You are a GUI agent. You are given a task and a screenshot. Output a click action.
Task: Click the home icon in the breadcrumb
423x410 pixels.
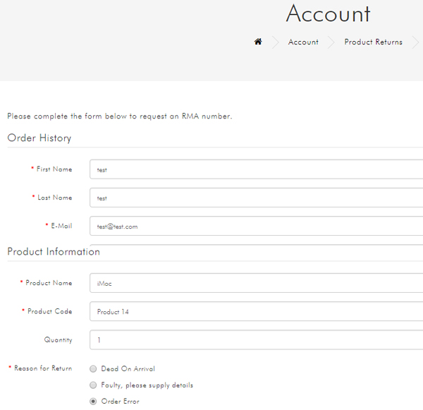pos(258,42)
